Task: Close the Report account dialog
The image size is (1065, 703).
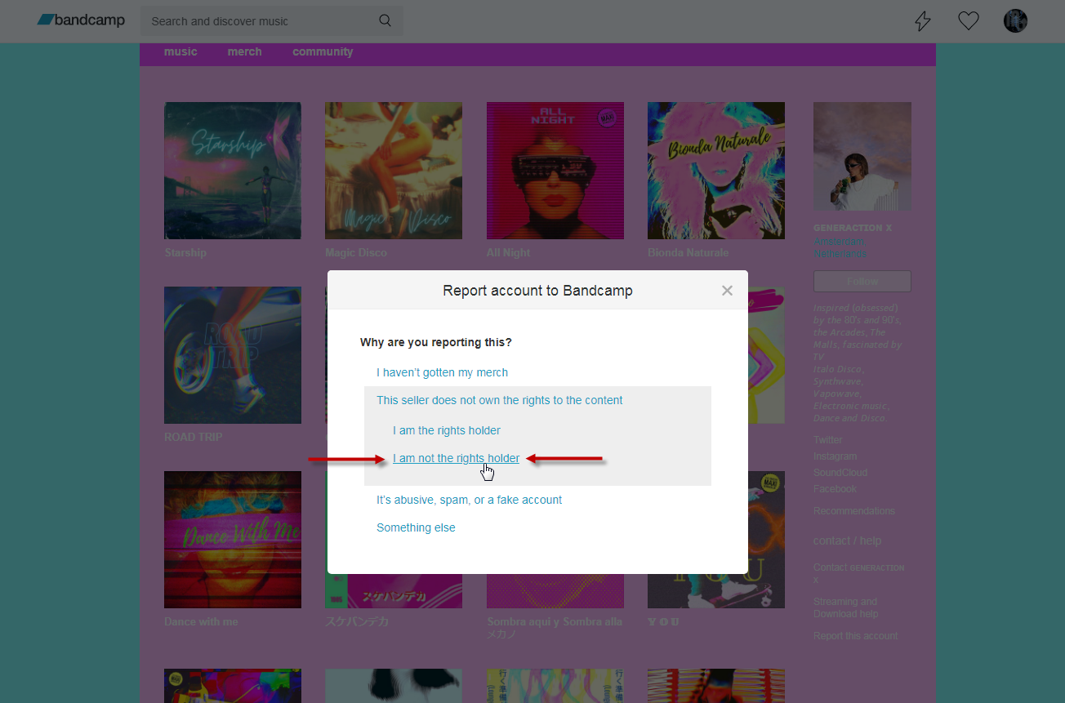Action: (727, 291)
